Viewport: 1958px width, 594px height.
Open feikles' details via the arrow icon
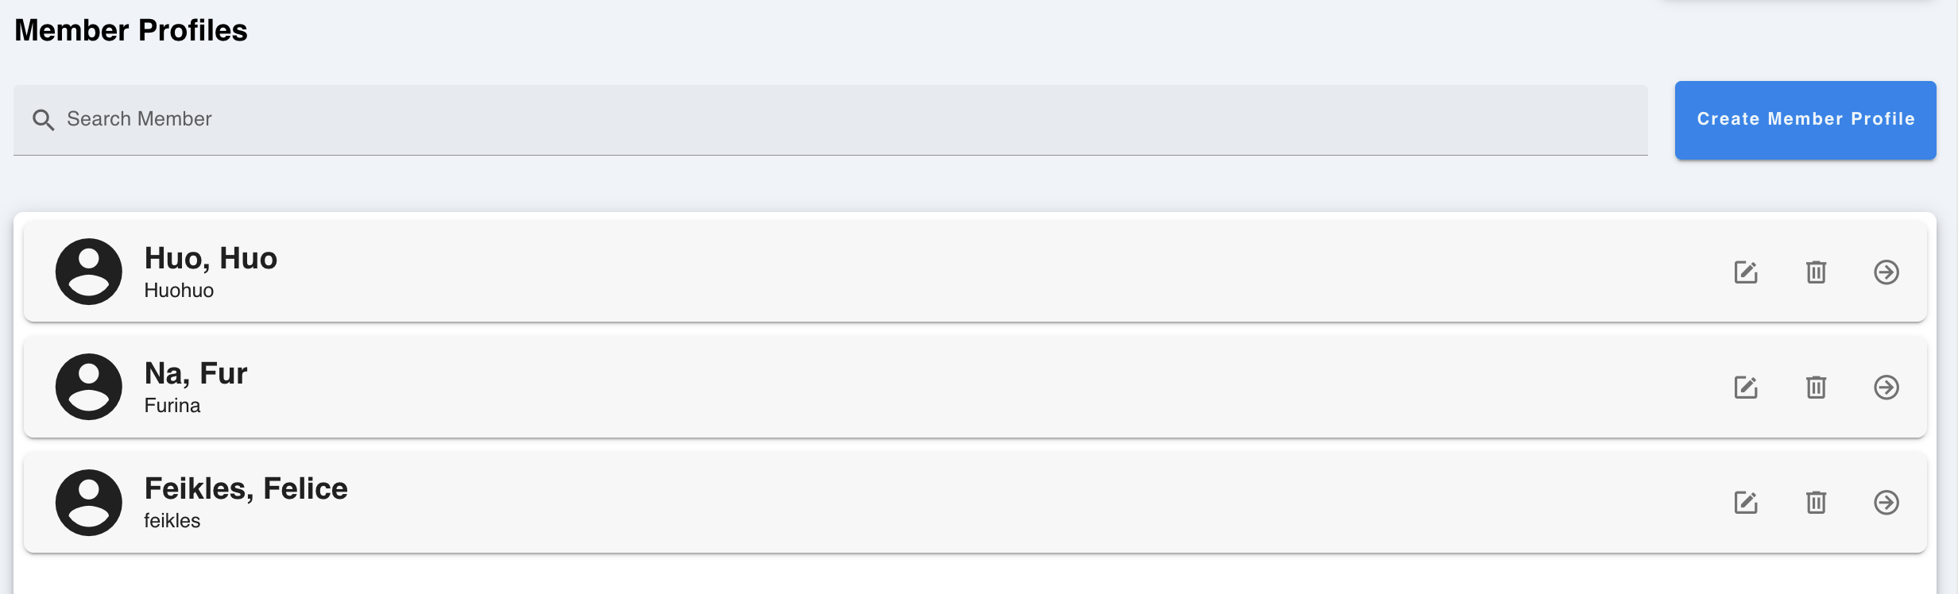click(1886, 502)
